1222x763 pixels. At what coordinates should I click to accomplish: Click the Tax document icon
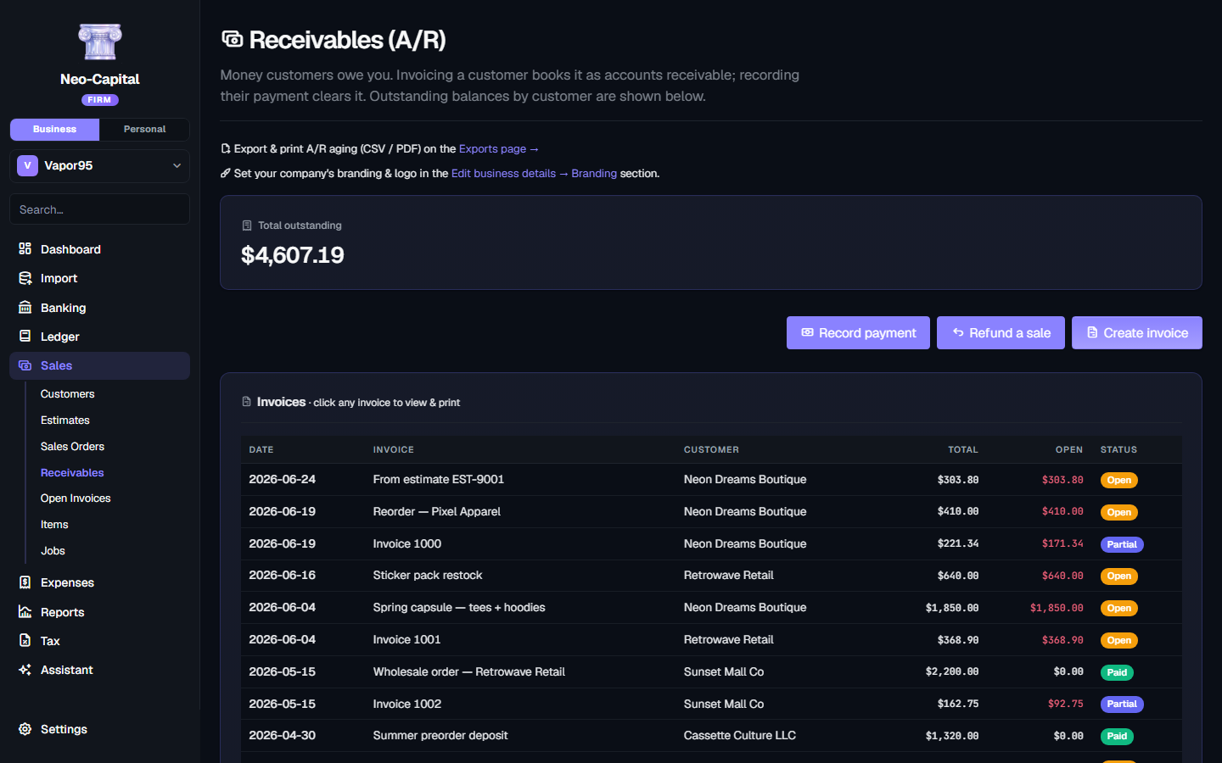coord(25,641)
